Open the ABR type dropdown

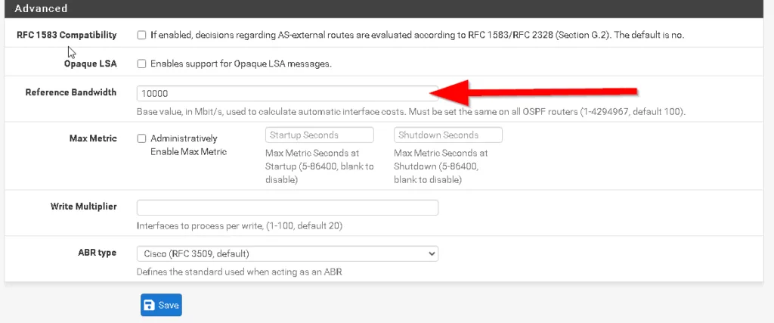[x=287, y=254]
